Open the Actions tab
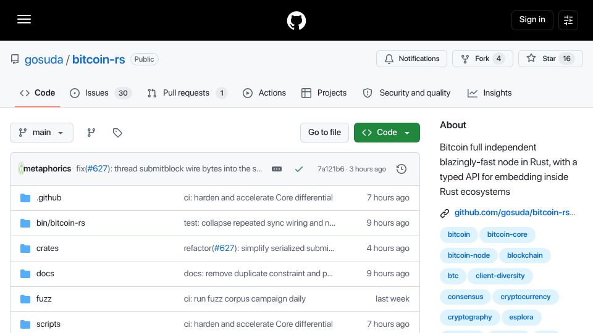This screenshot has width=593, height=333. pyautogui.click(x=264, y=93)
